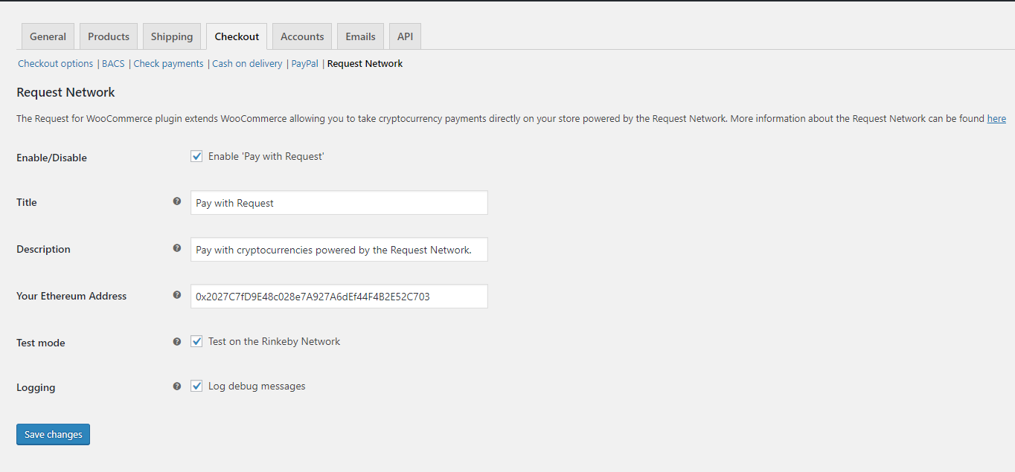The image size is (1015, 472).
Task: Toggle the Log debug messages checkbox
Action: (196, 386)
